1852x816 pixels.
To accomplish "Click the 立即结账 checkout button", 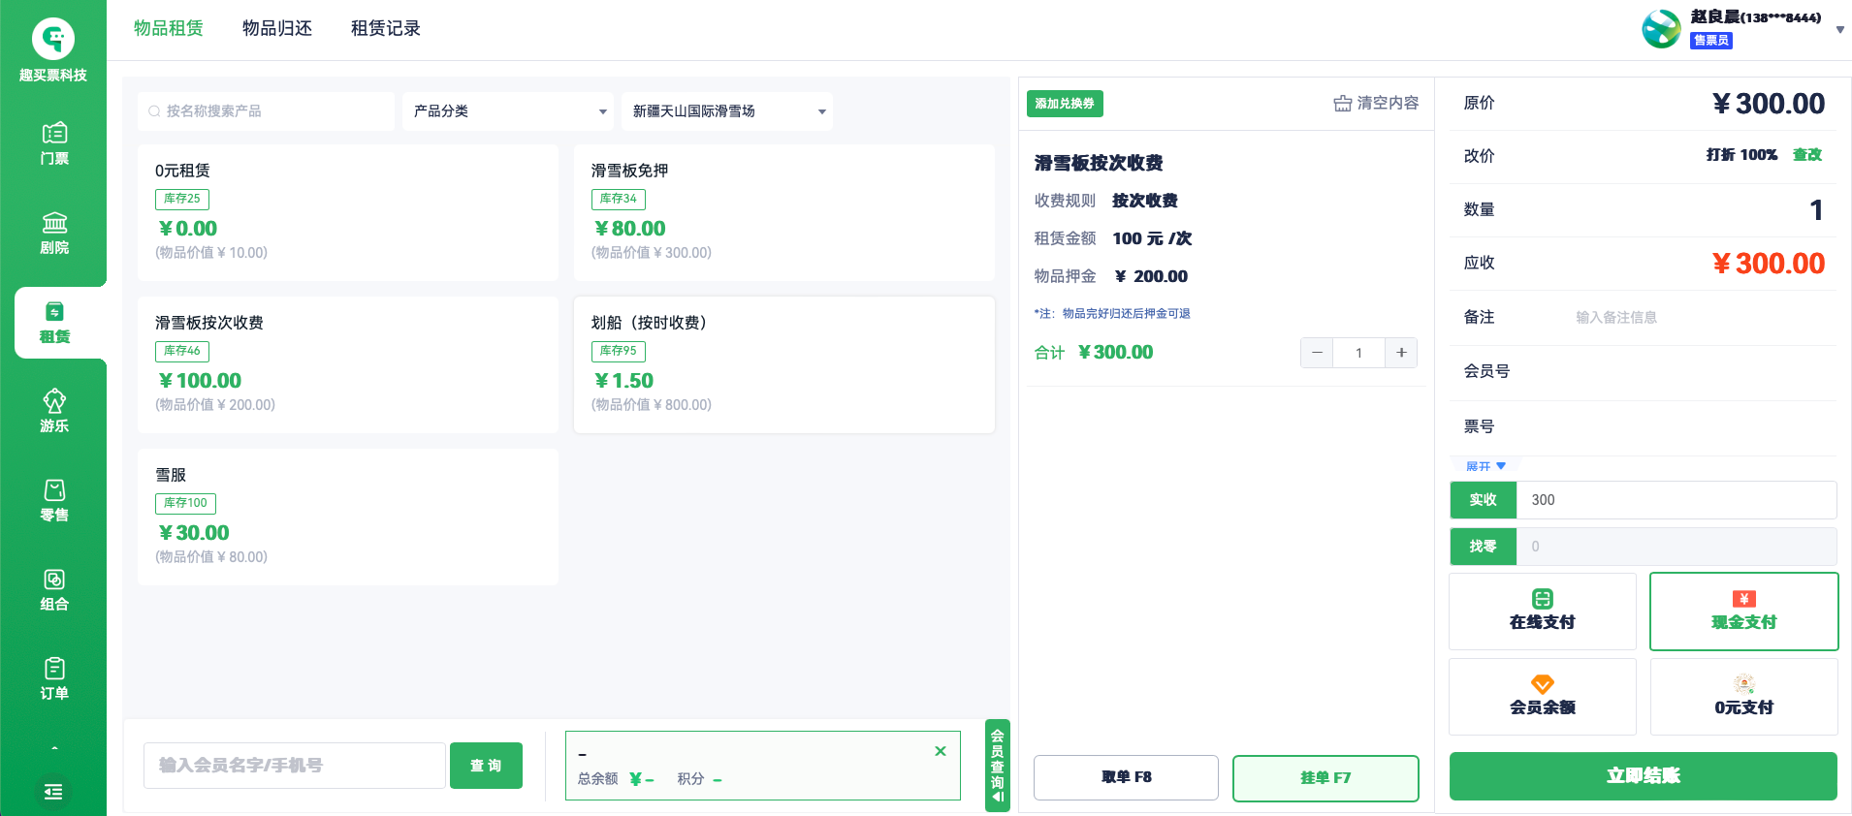I will click(x=1643, y=775).
